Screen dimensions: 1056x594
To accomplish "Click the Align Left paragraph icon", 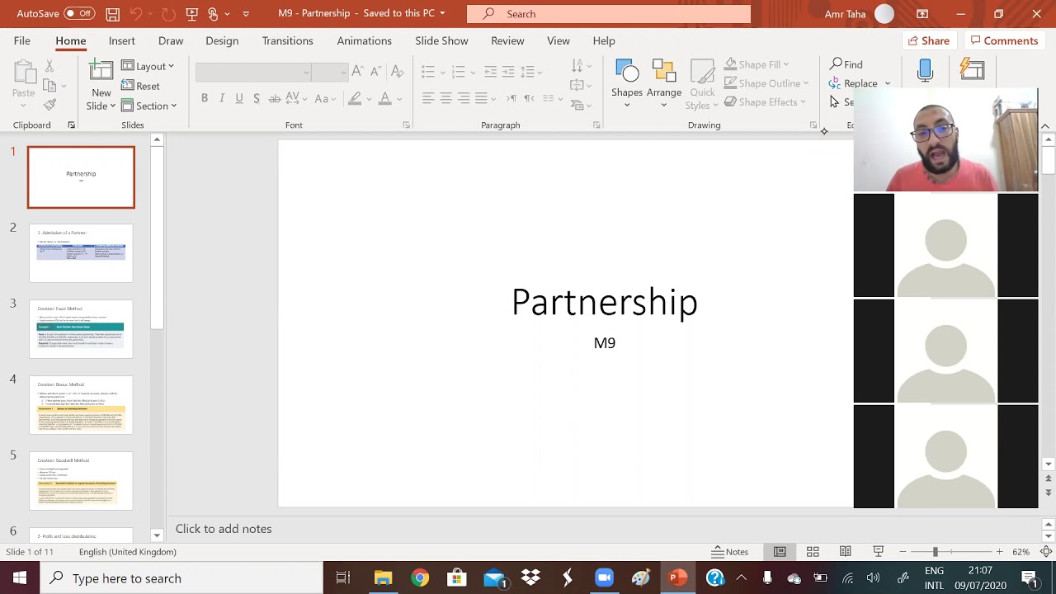I will (x=428, y=98).
